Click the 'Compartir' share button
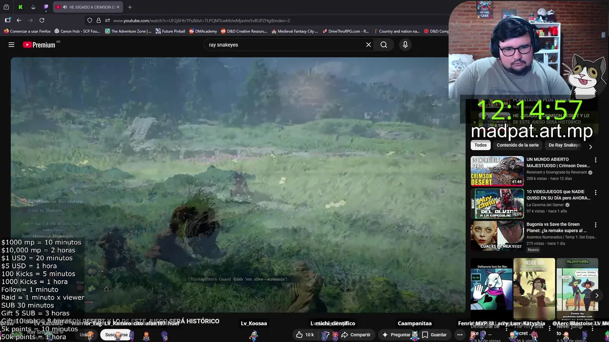 356,335
